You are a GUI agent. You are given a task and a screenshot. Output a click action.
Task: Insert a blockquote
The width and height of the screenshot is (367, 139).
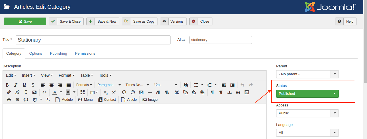(x=238, y=92)
